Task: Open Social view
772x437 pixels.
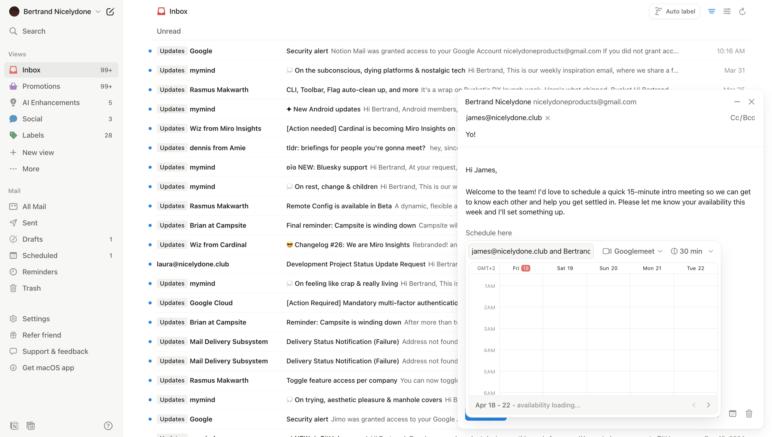Action: click(61, 119)
